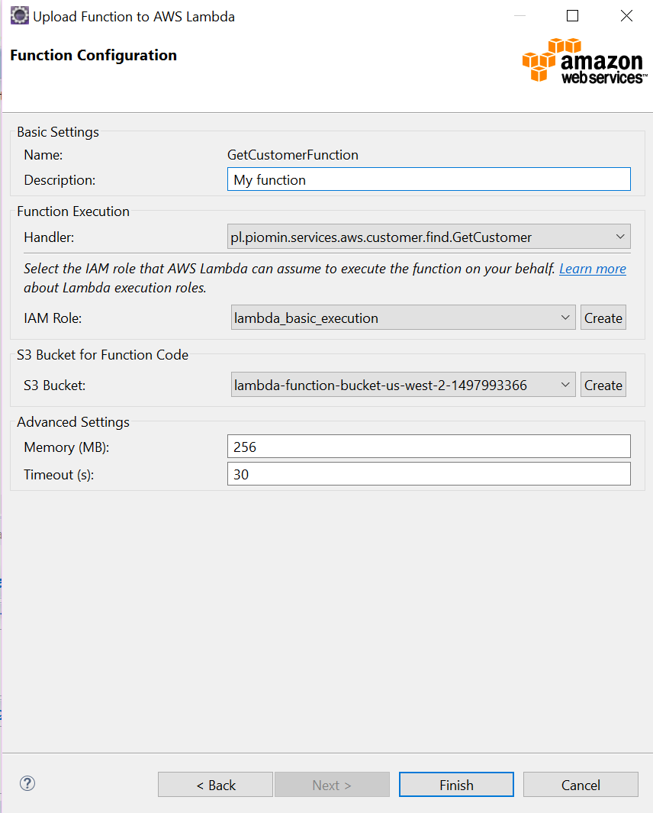Maximize the Upload Function dialog window
Screen dimensions: 653x813
click(572, 16)
